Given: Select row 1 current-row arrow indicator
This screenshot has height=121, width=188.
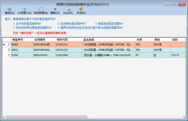Looking at the screenshot, I should click(4, 45).
